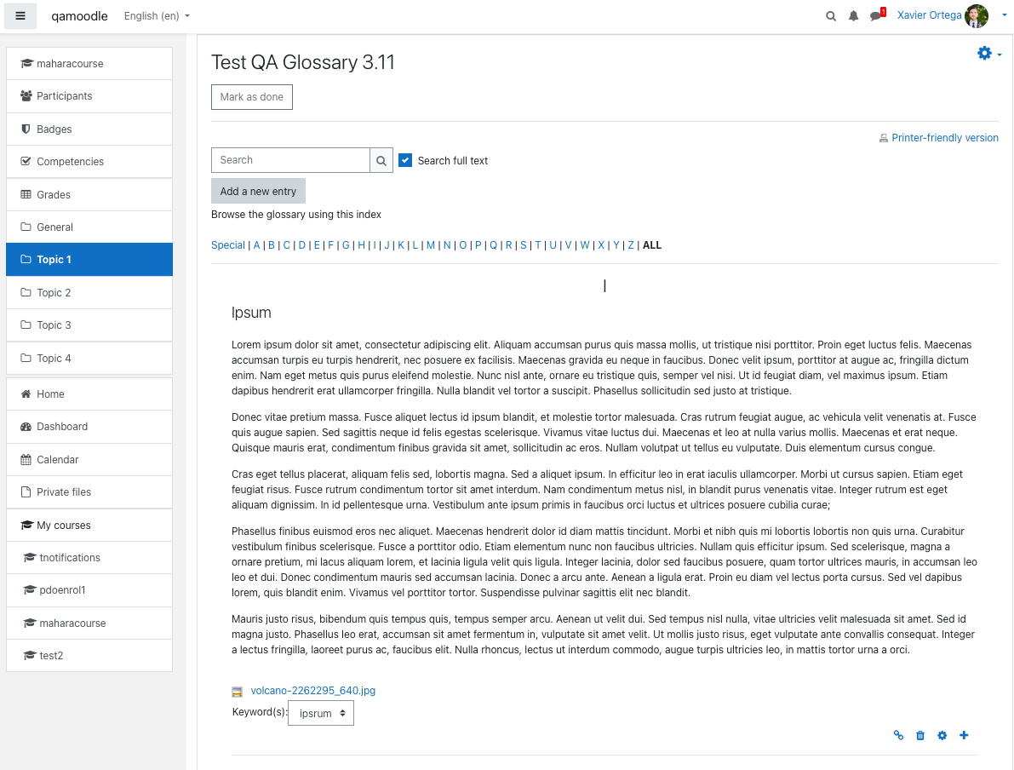Image resolution: width=1014 pixels, height=770 pixels.
Task: Open Dashboard in sidebar
Action: [x=89, y=427]
